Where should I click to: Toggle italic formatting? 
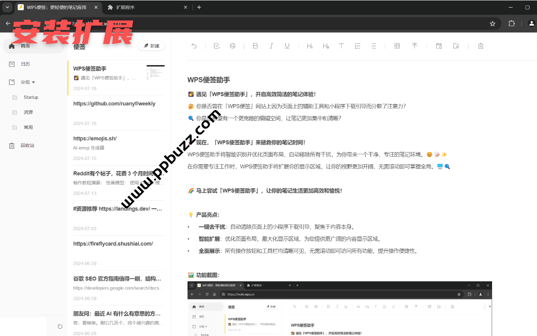[271, 46]
